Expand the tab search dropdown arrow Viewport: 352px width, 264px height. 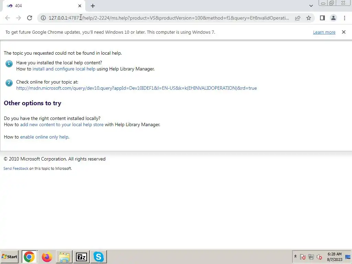tap(311, 6)
